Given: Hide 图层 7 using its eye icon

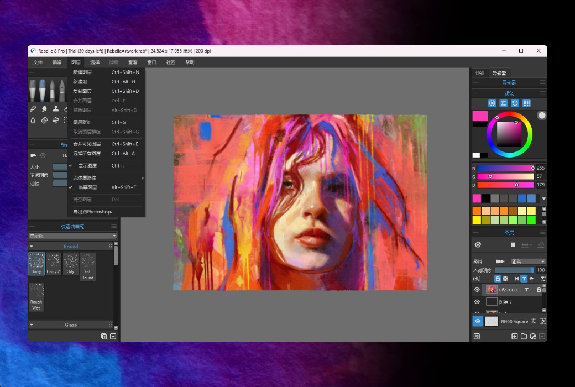Looking at the screenshot, I should 477,302.
